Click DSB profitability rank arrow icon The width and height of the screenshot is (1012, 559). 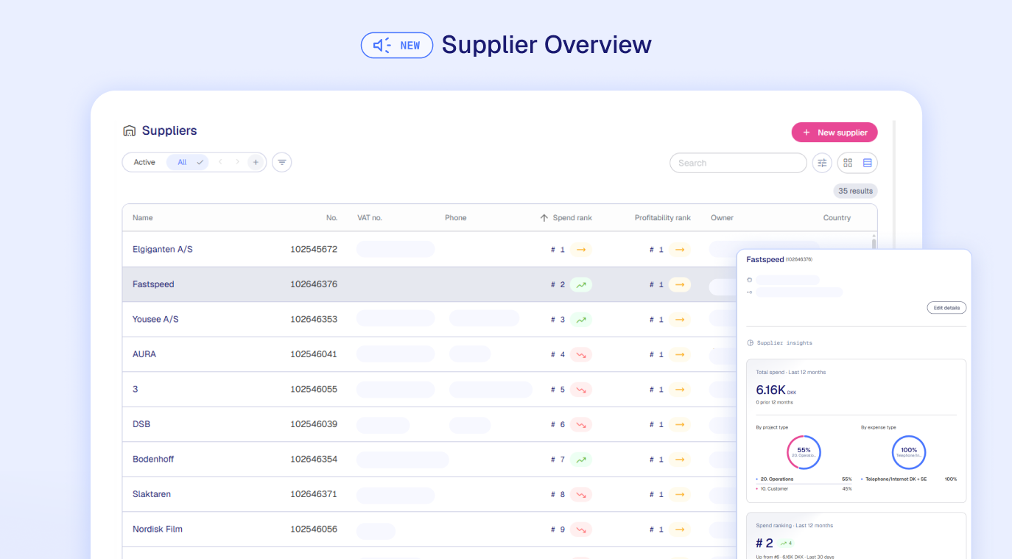pos(680,424)
